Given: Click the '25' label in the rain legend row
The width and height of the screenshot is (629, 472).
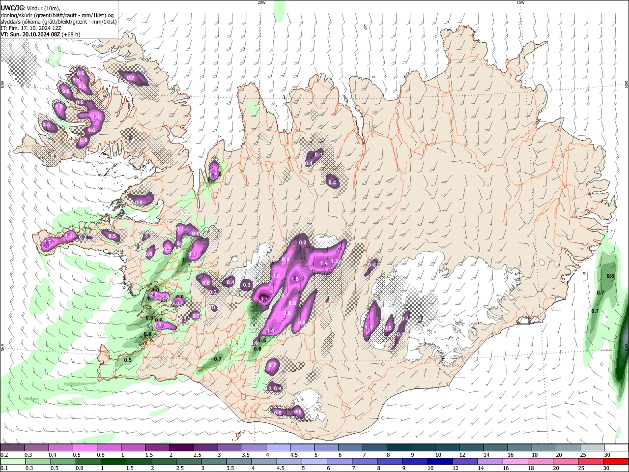Looking at the screenshot, I should [x=582, y=469].
